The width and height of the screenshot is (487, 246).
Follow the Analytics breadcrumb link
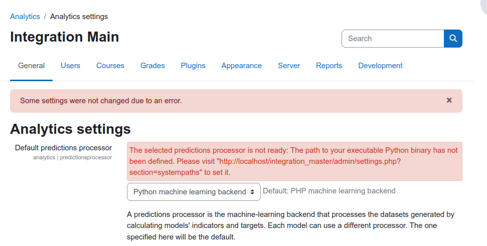[25, 17]
